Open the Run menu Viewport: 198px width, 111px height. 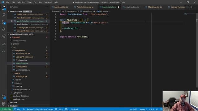(x=40, y=2)
